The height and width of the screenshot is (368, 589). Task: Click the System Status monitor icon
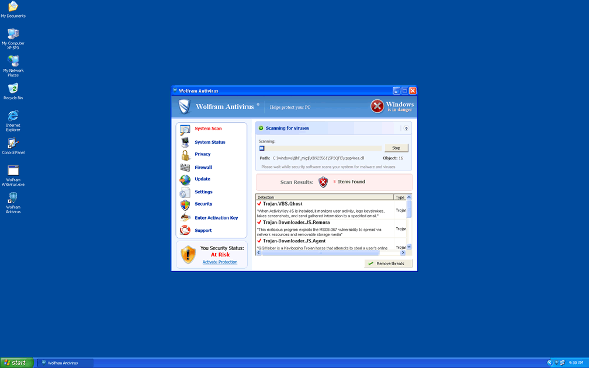(185, 142)
